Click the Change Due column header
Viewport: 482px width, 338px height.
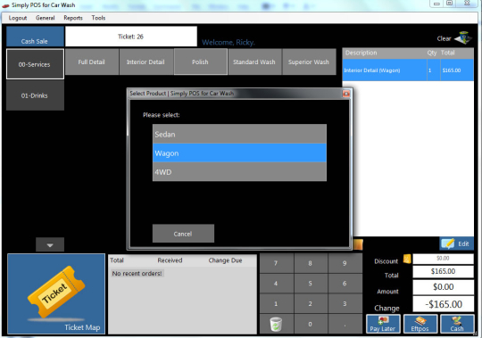coord(225,260)
